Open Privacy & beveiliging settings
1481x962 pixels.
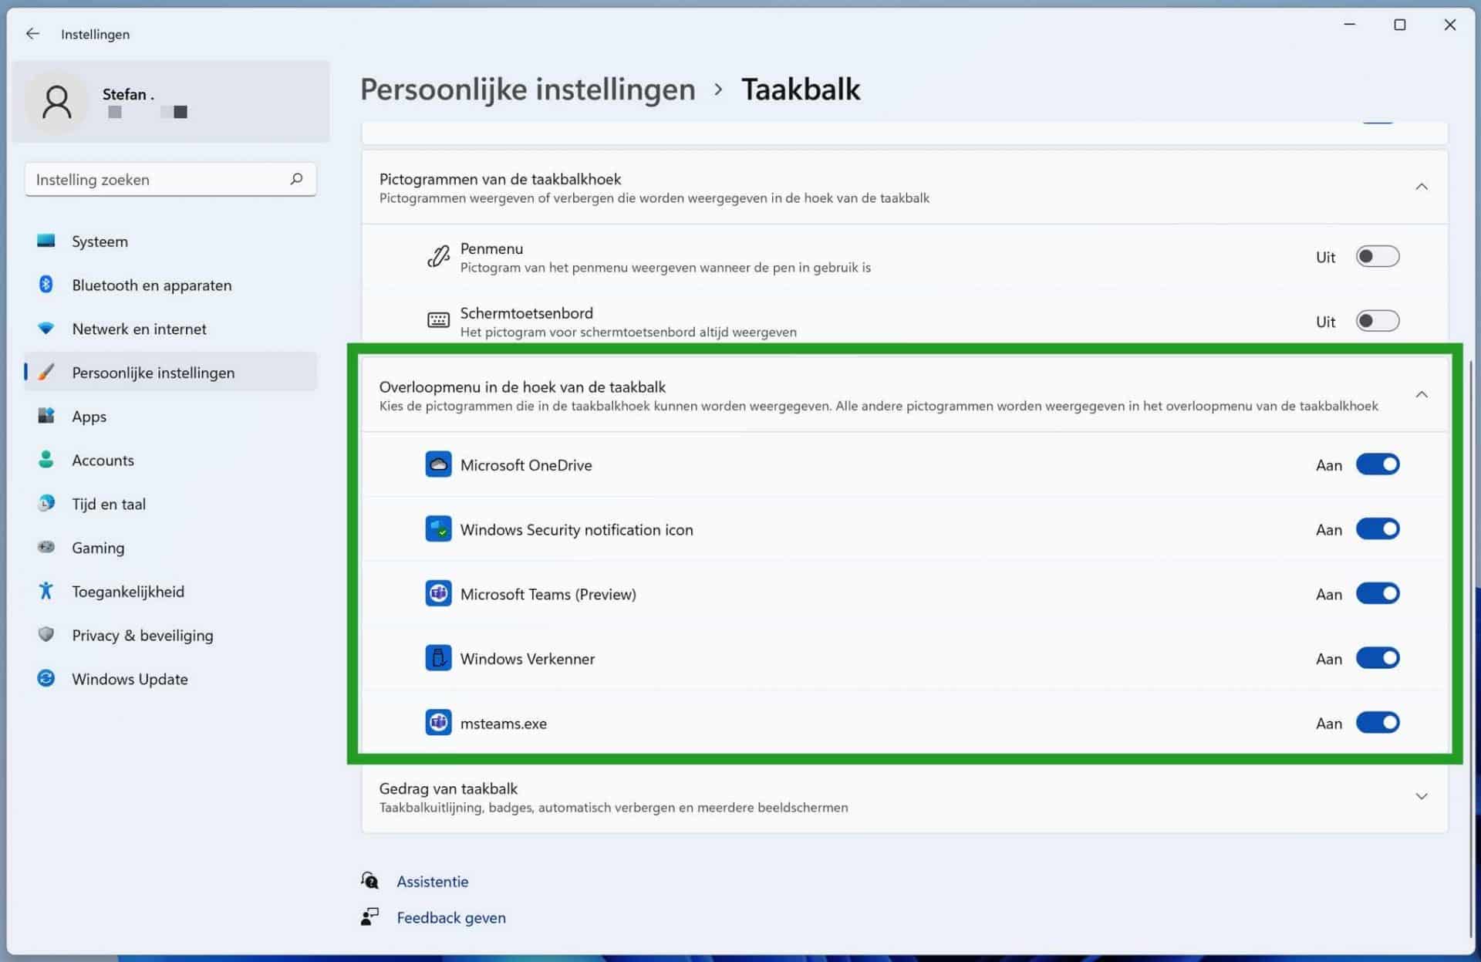143,635
